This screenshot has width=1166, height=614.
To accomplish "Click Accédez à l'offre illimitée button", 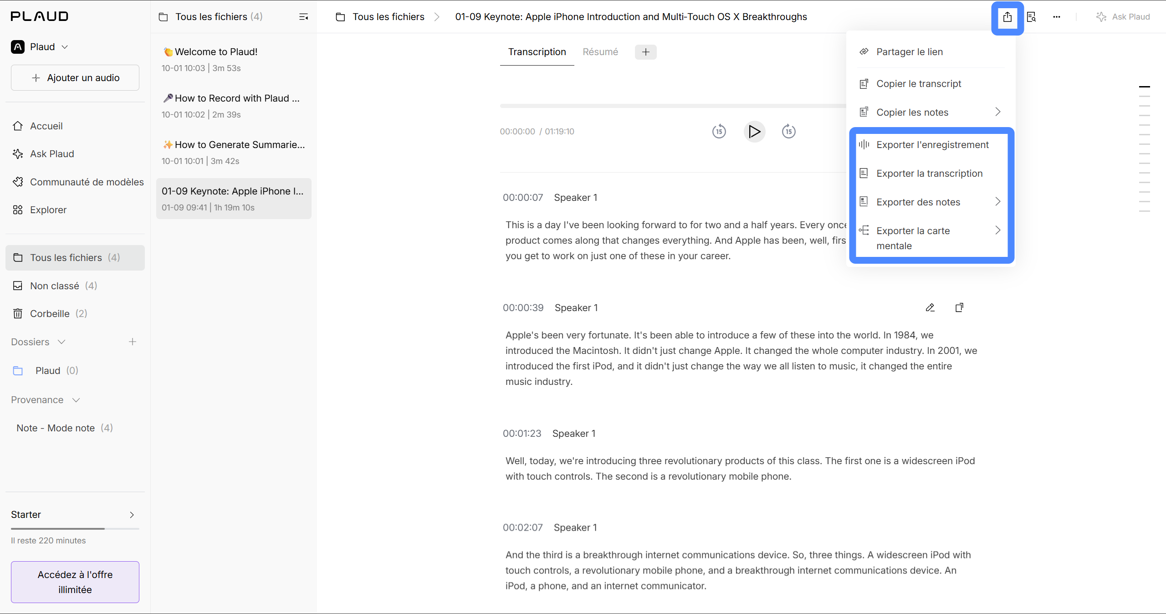I will 75,582.
